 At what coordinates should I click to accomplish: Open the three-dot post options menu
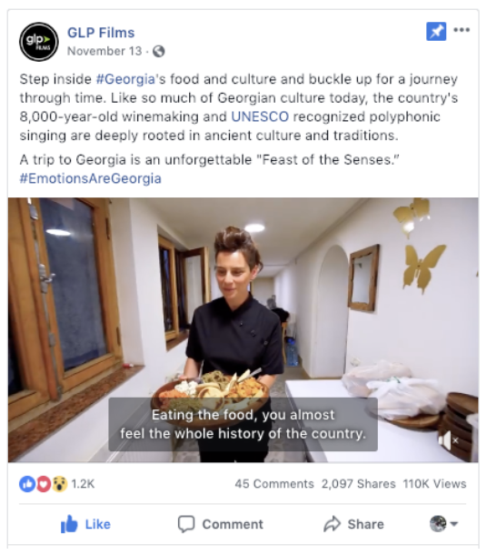point(462,30)
